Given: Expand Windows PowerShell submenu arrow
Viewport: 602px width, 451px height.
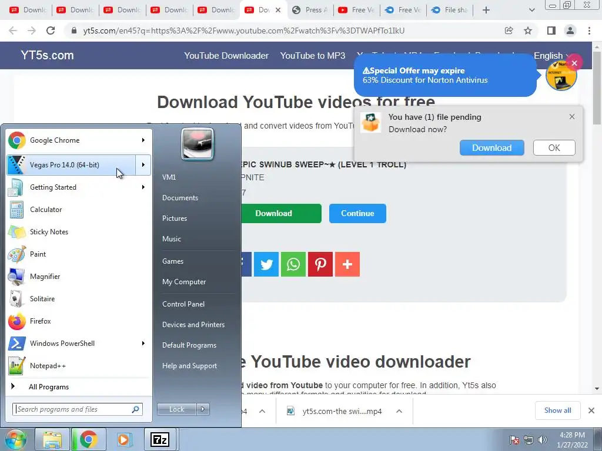Looking at the screenshot, I should (x=143, y=343).
